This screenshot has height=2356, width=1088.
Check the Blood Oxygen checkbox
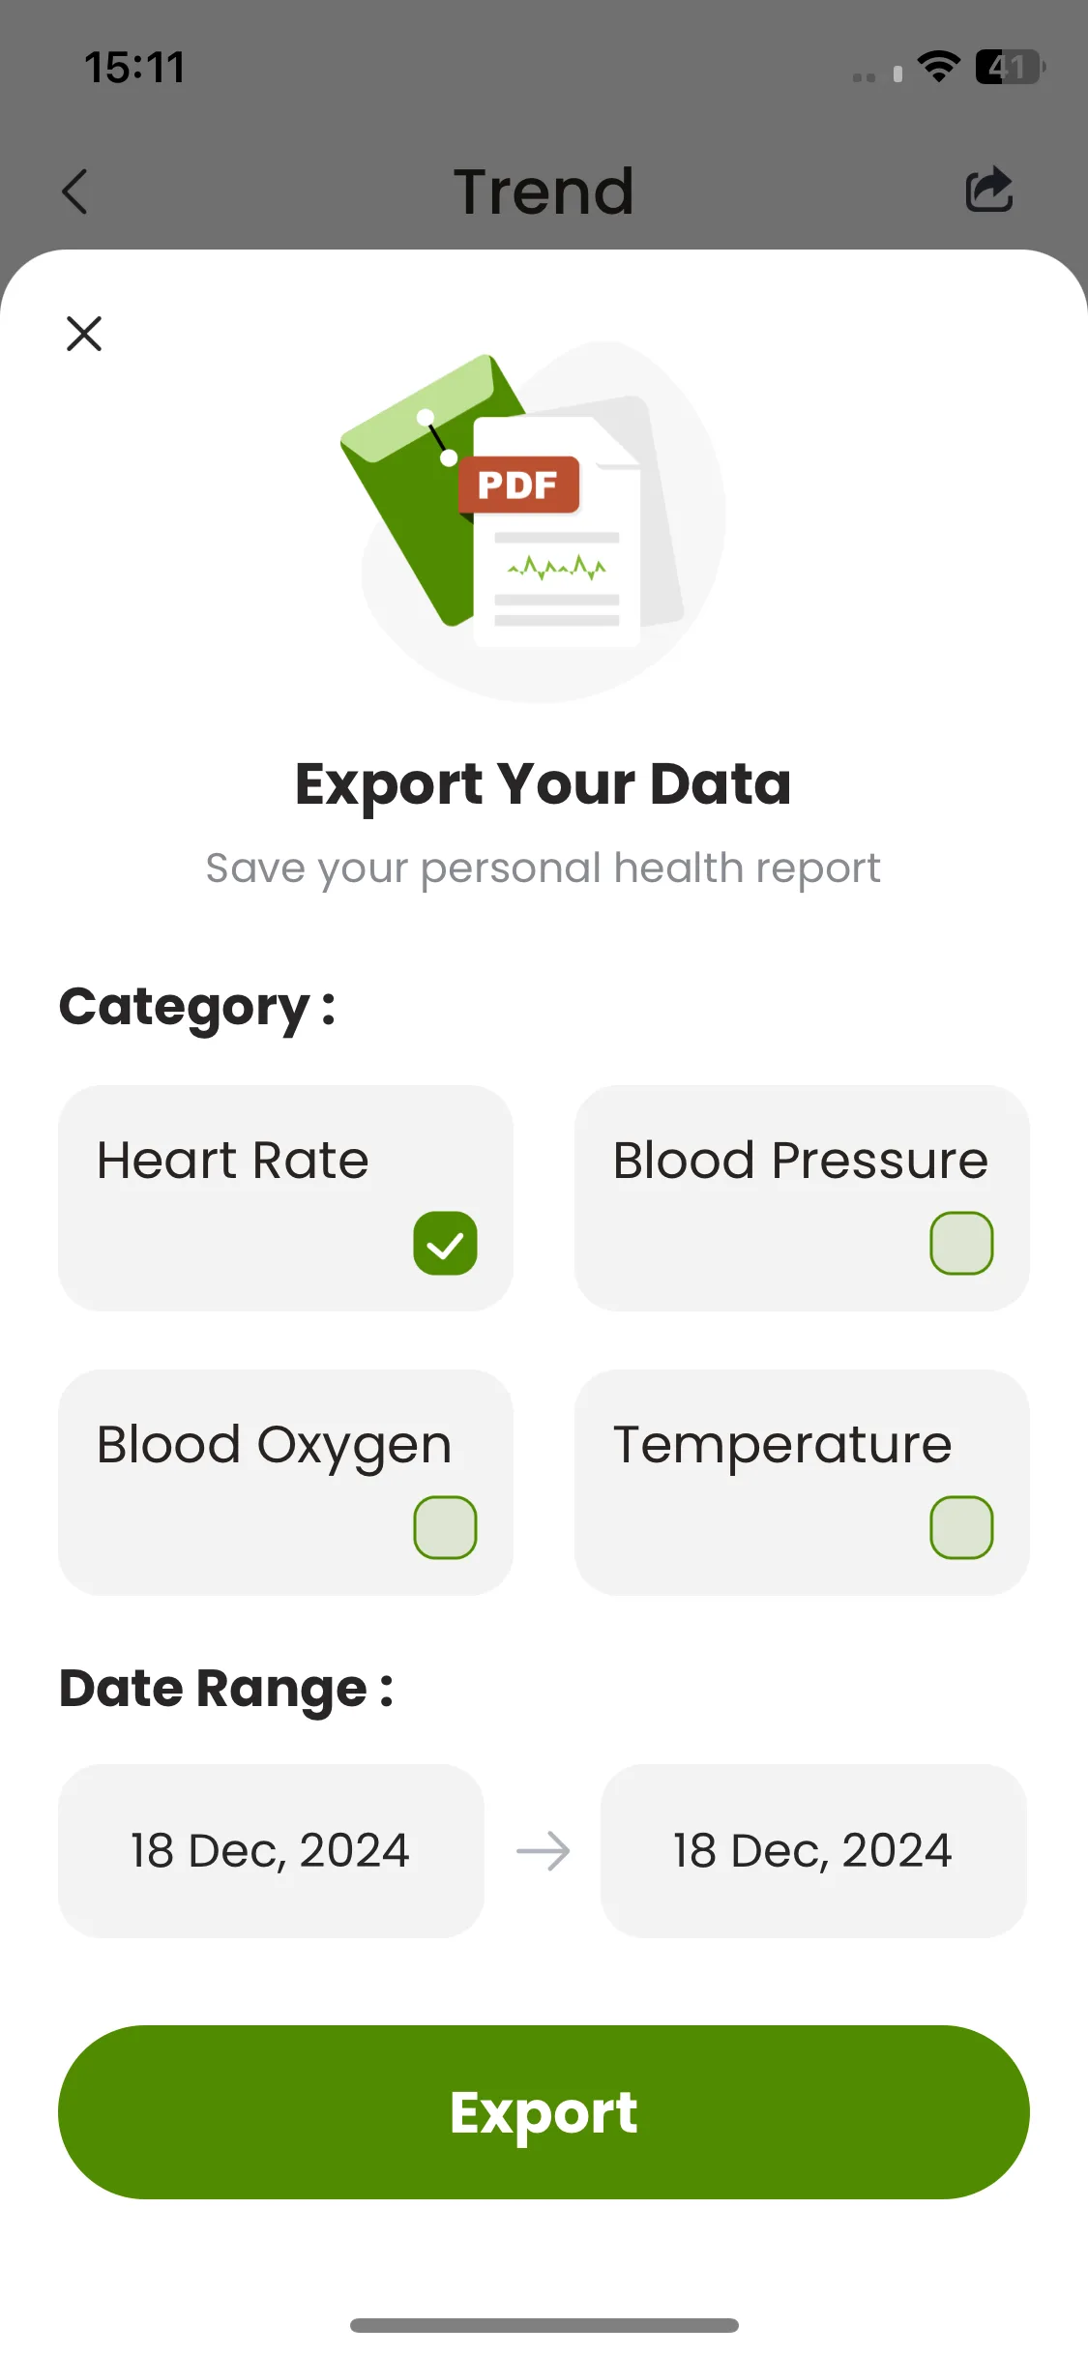(445, 1527)
